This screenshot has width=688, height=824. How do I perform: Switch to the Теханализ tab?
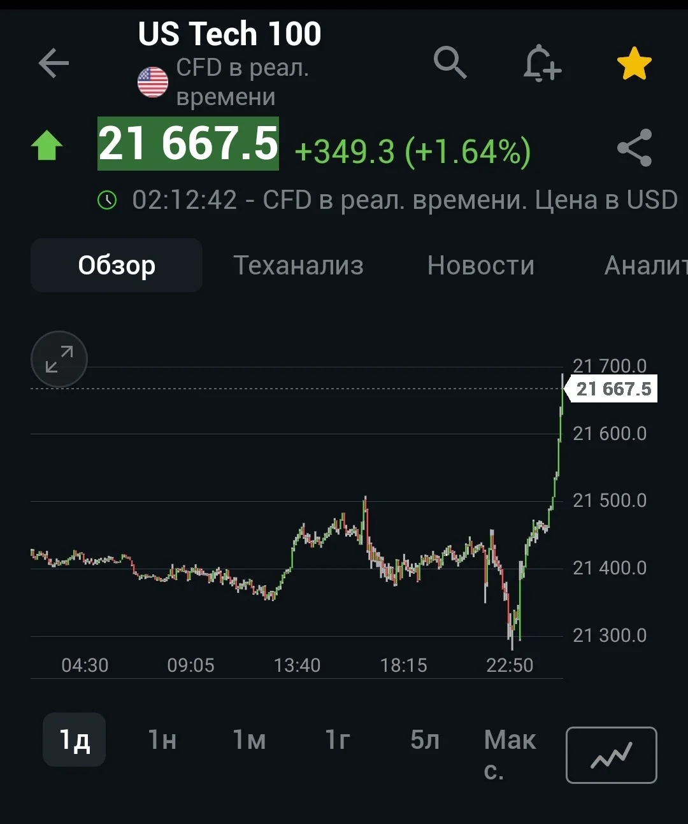point(298,266)
